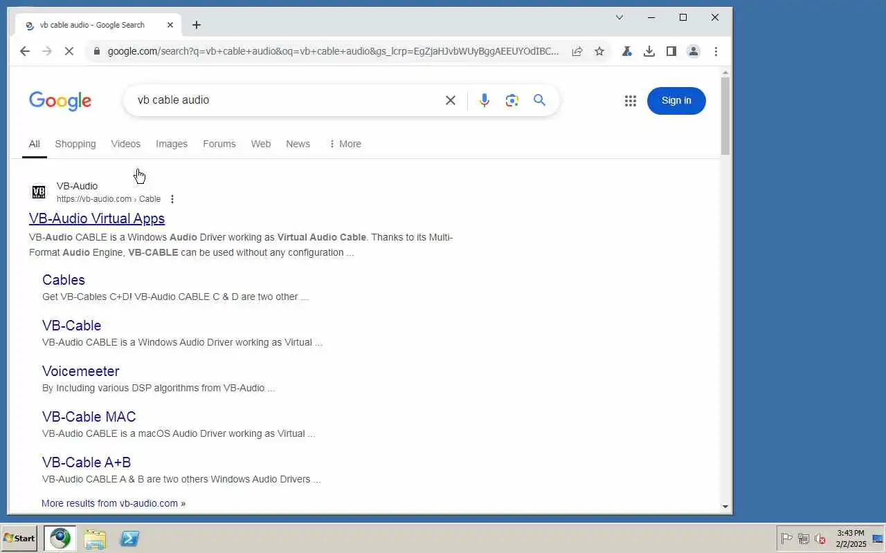Switch to the Images tab
Viewport: 886px width, 553px height.
[x=172, y=144]
